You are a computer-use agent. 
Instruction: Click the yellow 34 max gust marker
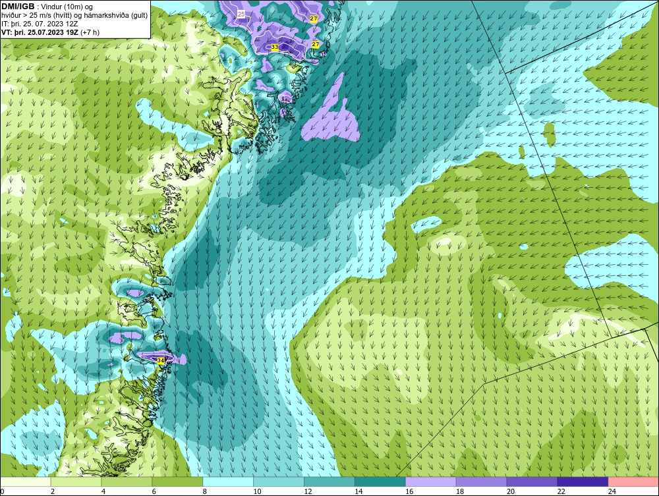161,360
